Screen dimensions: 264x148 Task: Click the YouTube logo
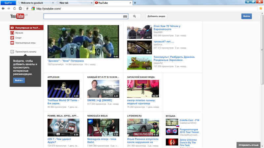tap(17, 16)
